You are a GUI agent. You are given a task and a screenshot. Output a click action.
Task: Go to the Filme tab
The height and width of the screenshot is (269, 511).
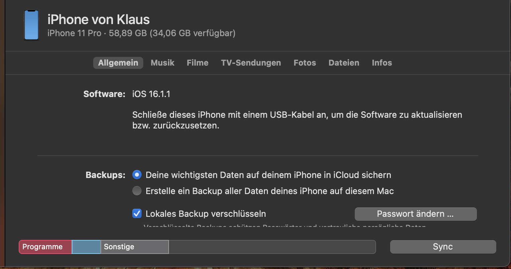(x=197, y=63)
